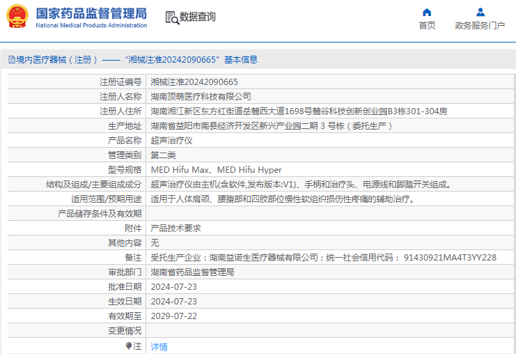Viewport: 516px width, 356px height.
Task: Click the 管理类别 label
Action: pos(125,155)
